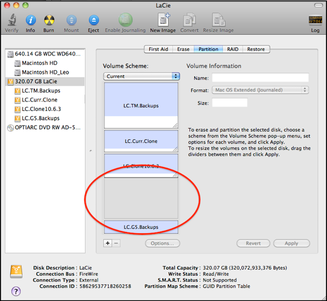This screenshot has width=327, height=301.
Task: Select the 640.14 GB WDC disk
Action: pos(45,54)
